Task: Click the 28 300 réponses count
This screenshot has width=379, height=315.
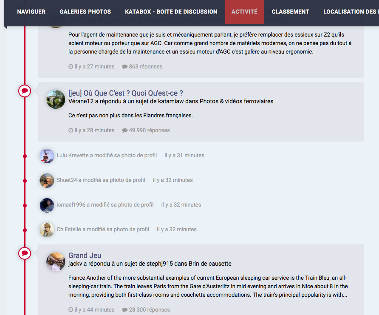Action: click(146, 310)
